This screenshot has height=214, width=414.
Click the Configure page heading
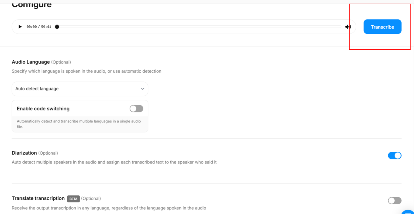click(32, 5)
